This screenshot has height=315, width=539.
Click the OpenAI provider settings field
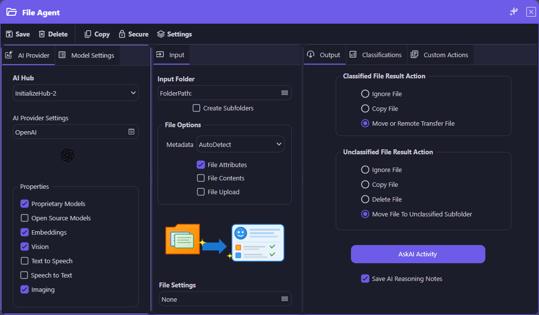[76, 132]
